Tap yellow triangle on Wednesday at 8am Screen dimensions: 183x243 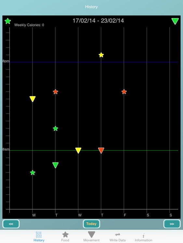[x=78, y=150]
